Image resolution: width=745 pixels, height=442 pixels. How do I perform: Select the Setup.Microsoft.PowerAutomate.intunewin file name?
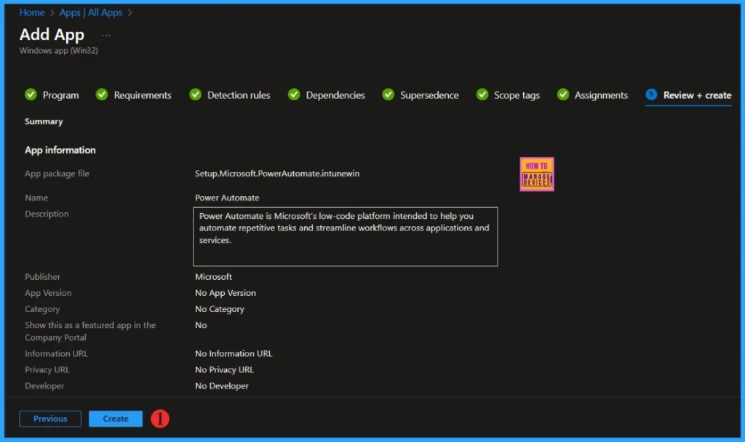[277, 174]
